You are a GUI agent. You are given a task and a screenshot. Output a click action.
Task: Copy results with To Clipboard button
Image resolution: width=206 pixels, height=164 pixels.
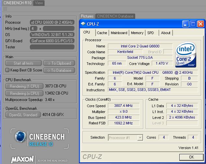point(59,63)
